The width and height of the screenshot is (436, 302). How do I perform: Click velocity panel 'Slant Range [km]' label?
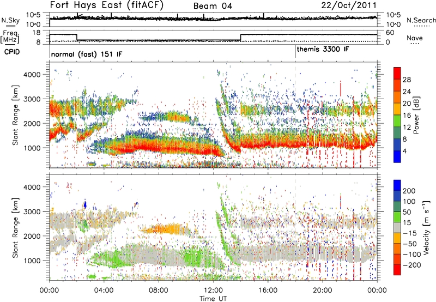click(x=16, y=228)
